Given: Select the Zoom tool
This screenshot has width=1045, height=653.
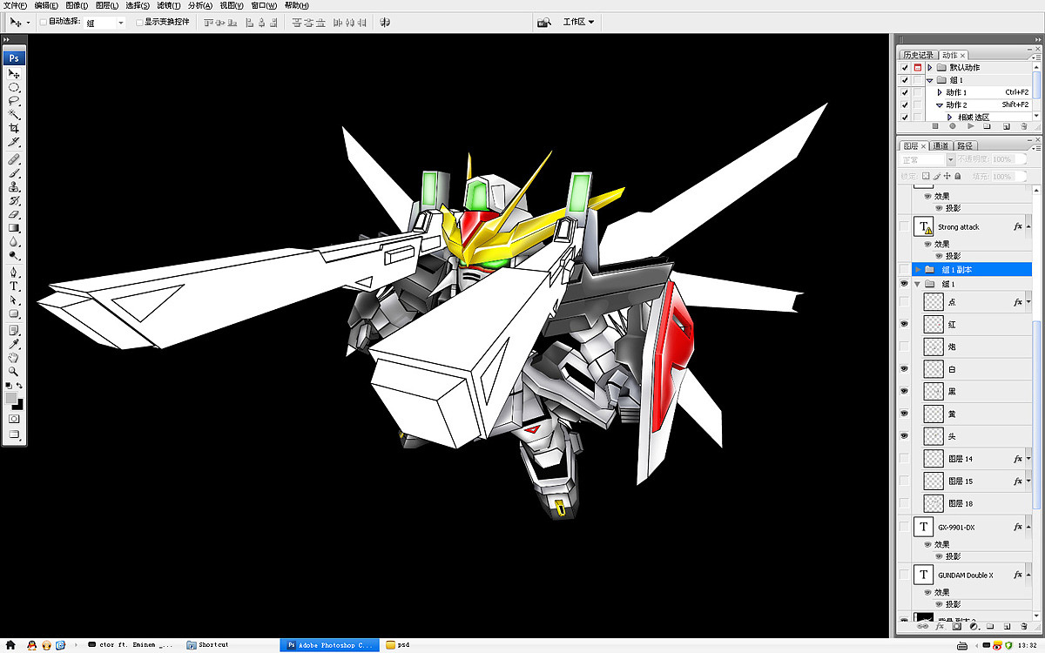Looking at the screenshot, I should tap(14, 371).
